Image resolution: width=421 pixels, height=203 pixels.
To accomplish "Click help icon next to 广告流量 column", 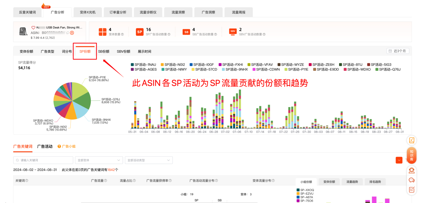I will 105,181.
